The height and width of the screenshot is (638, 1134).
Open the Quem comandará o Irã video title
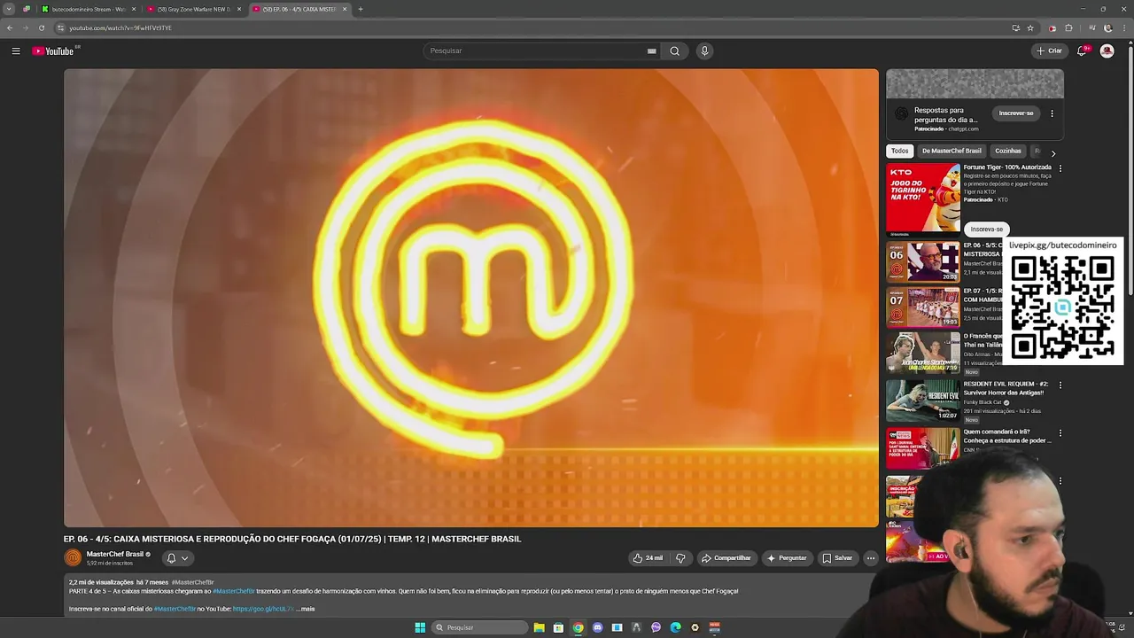click(x=1007, y=436)
